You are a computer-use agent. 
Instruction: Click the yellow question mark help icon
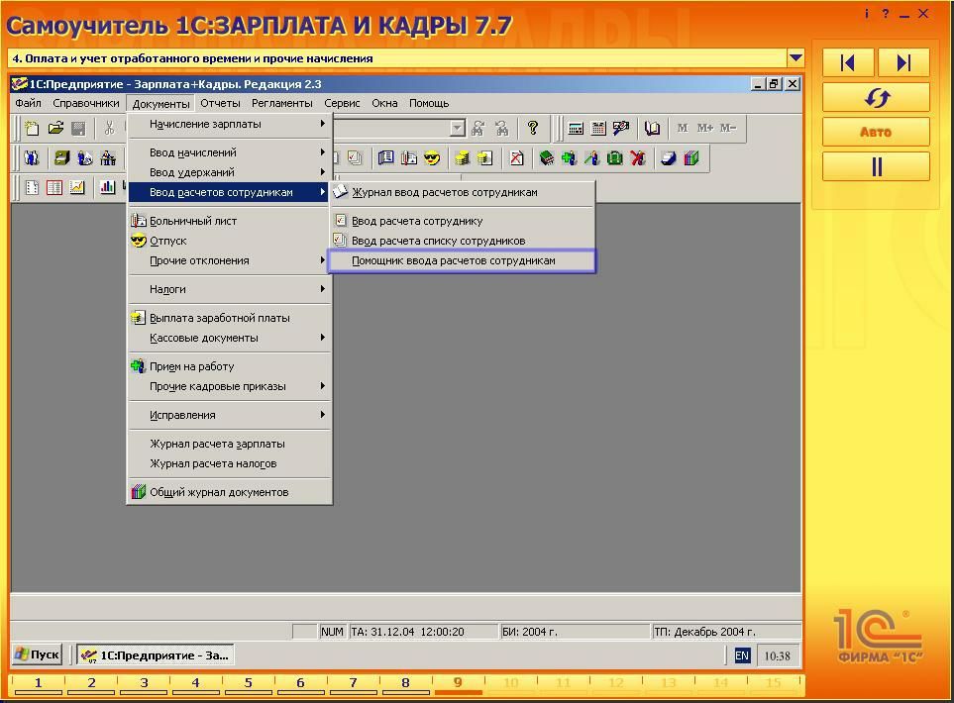pos(533,128)
